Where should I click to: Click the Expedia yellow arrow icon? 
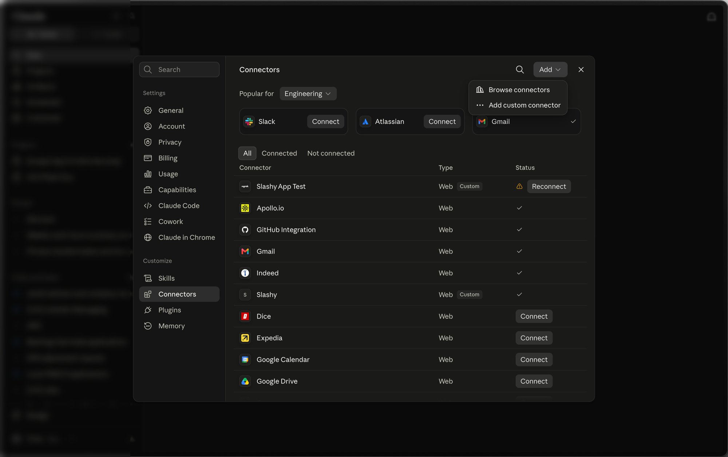[x=245, y=338]
